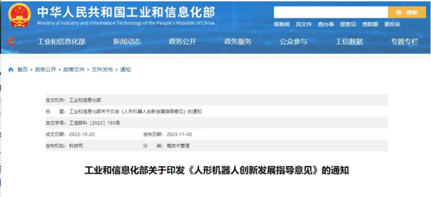Click the 发布日期 value 2023-11-02
The image size is (431, 197).
[179, 134]
